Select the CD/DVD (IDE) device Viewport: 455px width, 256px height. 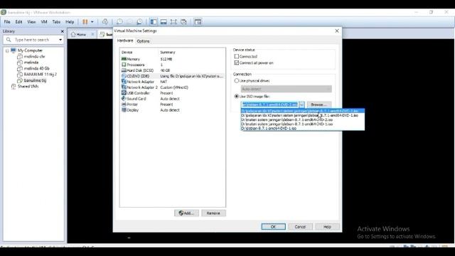172,76
